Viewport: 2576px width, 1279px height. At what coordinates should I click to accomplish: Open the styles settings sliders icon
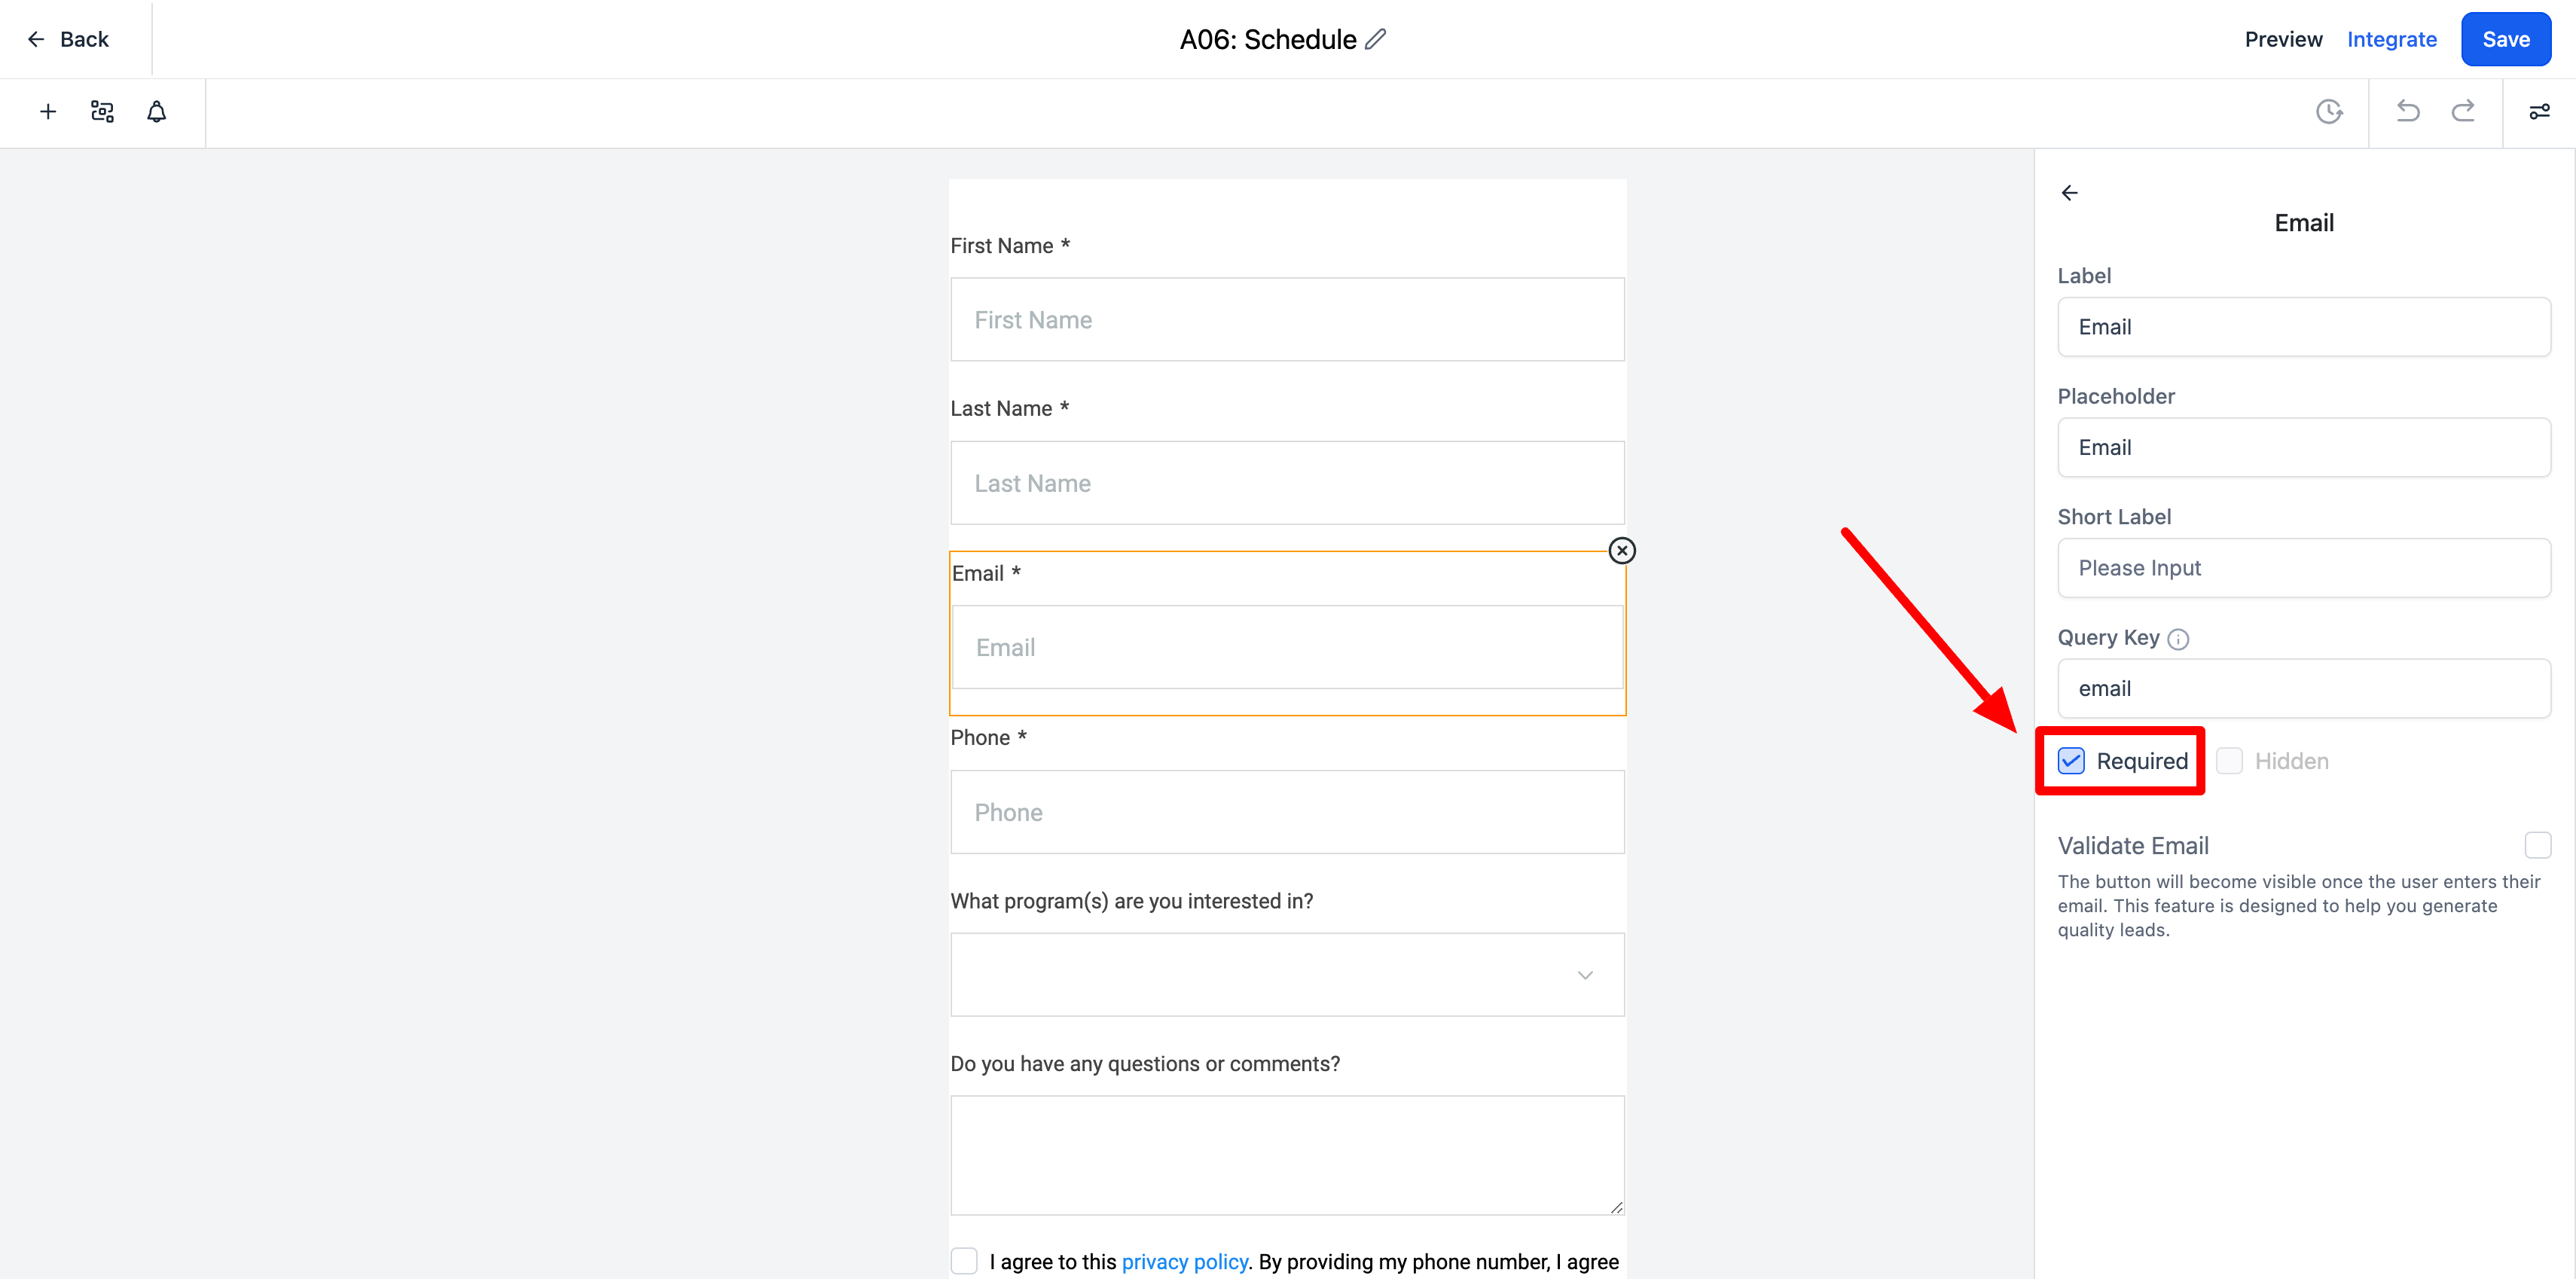(x=2539, y=112)
